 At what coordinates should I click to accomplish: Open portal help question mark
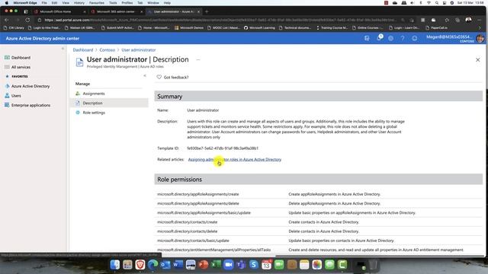403,38
